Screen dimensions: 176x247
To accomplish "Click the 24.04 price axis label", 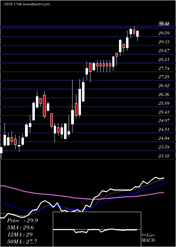I will [164, 138].
